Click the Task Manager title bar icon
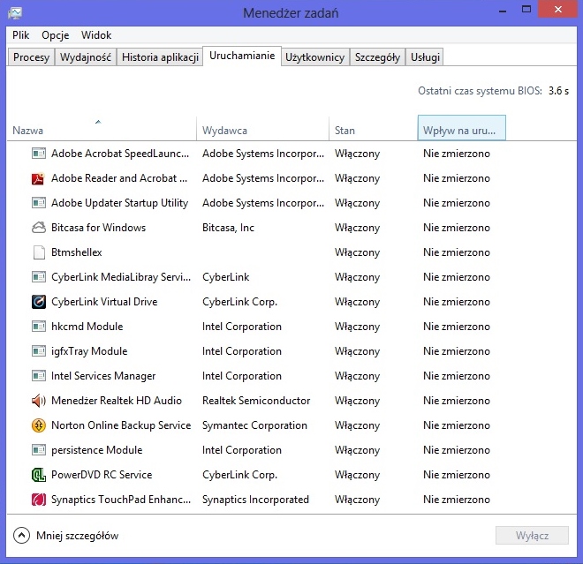 click(x=15, y=13)
